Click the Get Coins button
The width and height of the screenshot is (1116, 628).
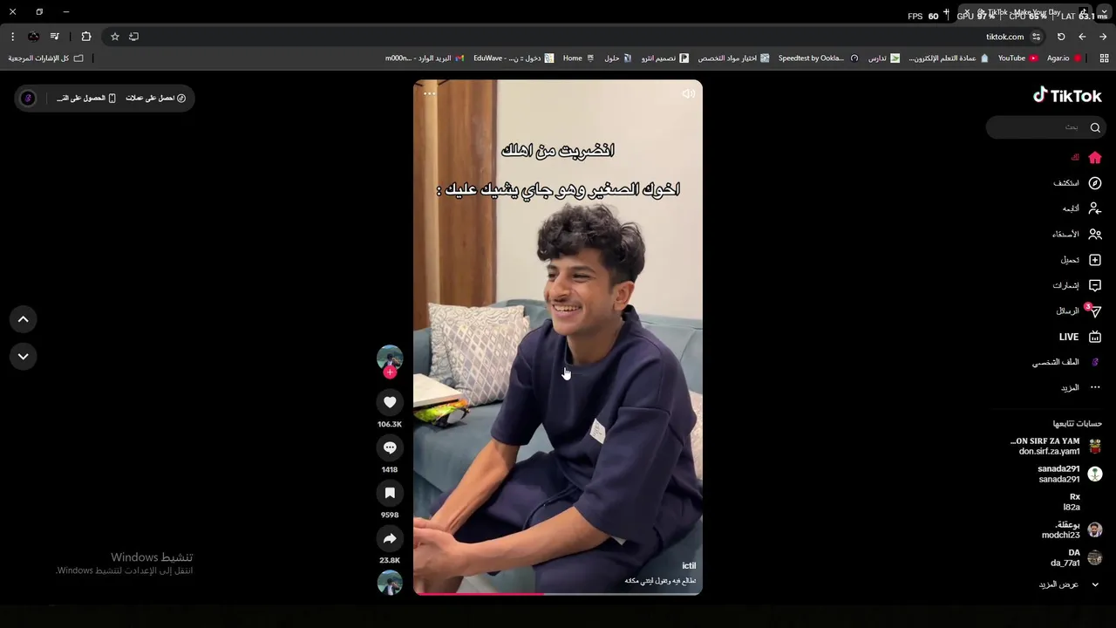pyautogui.click(x=155, y=98)
